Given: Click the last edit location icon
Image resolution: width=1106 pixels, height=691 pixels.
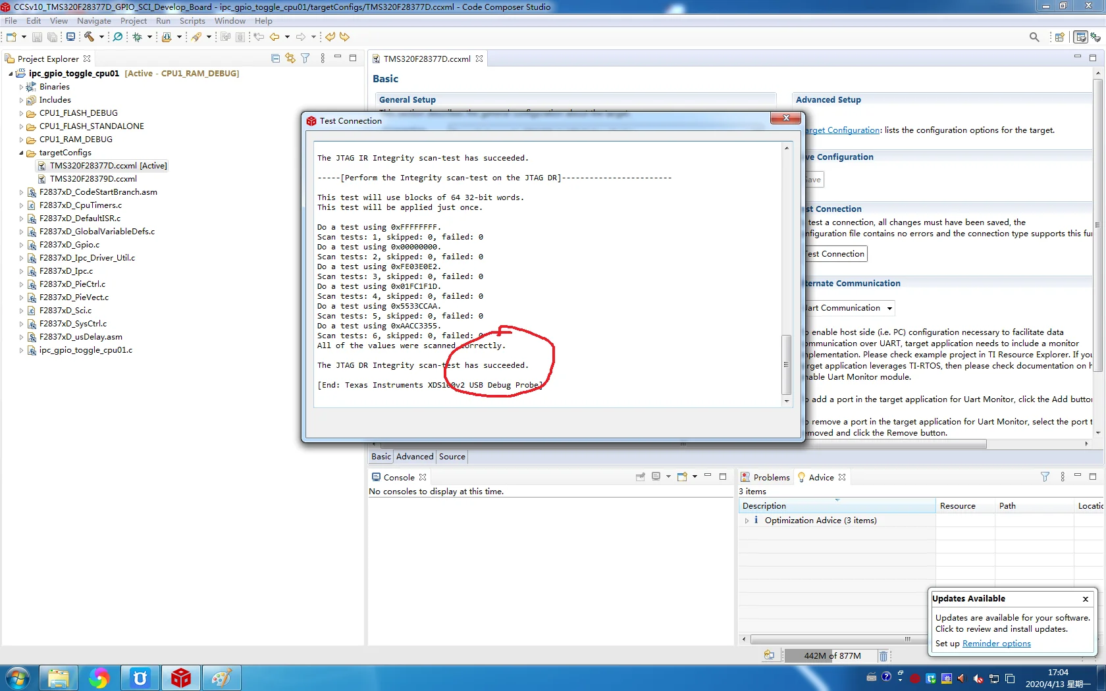Looking at the screenshot, I should pyautogui.click(x=259, y=37).
